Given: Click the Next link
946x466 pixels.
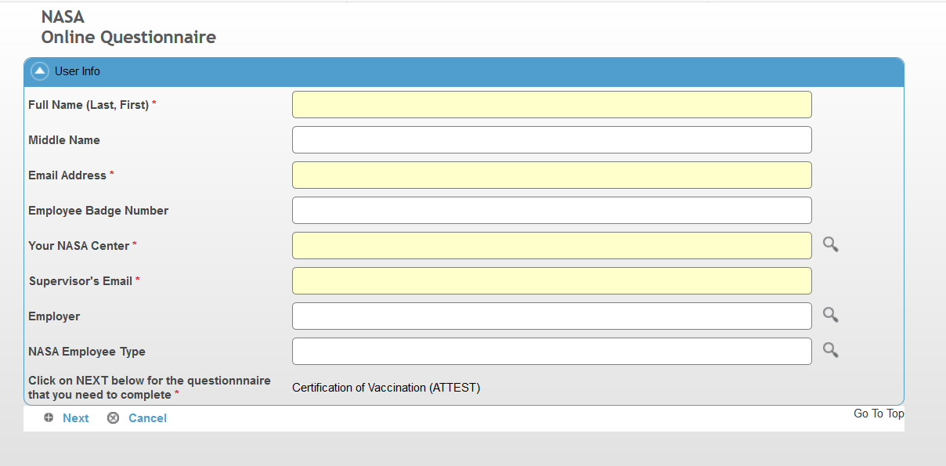Looking at the screenshot, I should pyautogui.click(x=76, y=418).
